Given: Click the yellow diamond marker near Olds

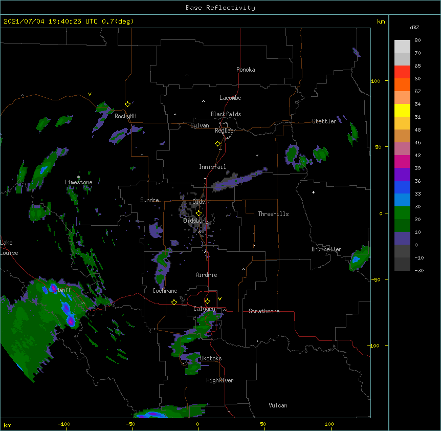Looking at the screenshot, I should pyautogui.click(x=199, y=213).
